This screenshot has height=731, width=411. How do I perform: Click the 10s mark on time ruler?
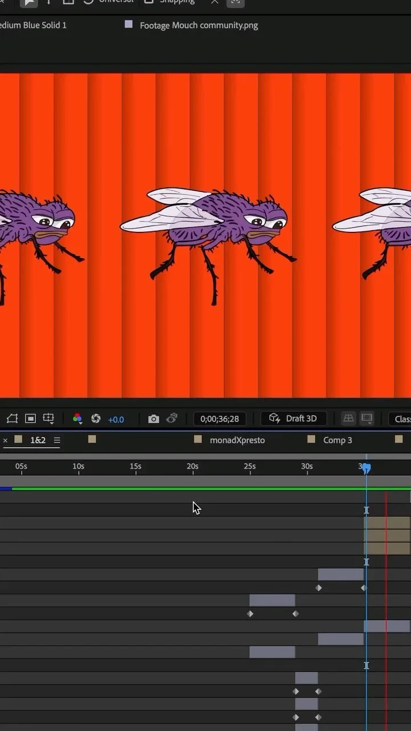pos(78,467)
